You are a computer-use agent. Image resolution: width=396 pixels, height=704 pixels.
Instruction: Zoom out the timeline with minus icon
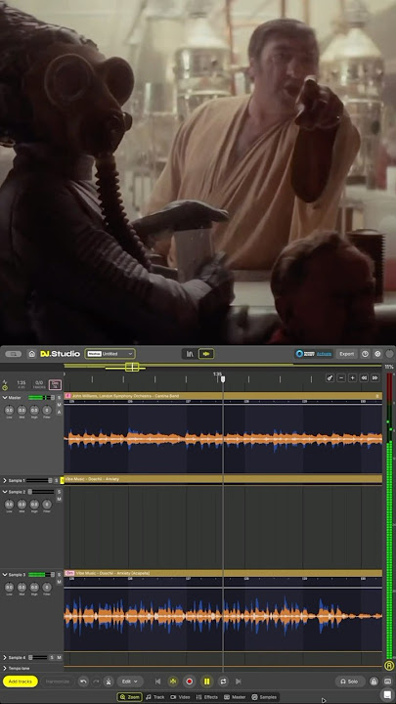(341, 378)
